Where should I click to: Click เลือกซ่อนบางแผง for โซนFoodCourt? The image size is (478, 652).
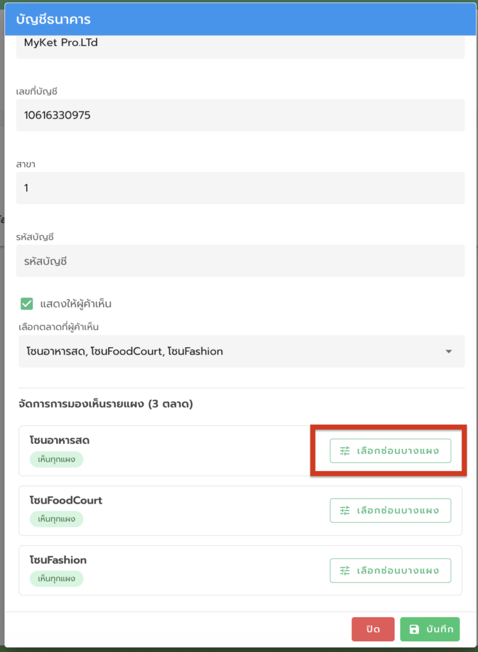[x=390, y=511]
